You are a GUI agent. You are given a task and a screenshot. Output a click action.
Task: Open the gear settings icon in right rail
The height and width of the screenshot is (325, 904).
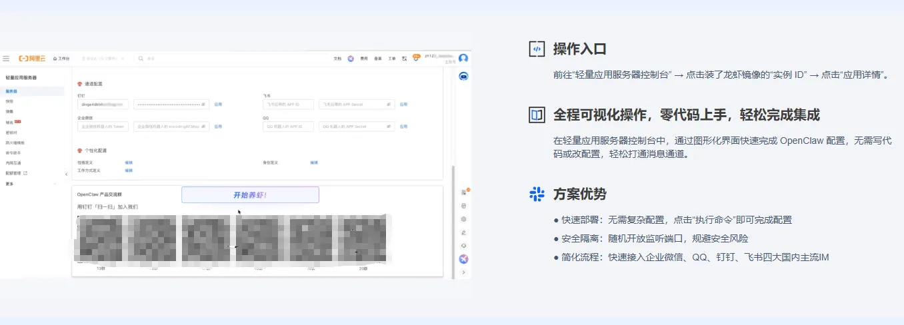(464, 219)
